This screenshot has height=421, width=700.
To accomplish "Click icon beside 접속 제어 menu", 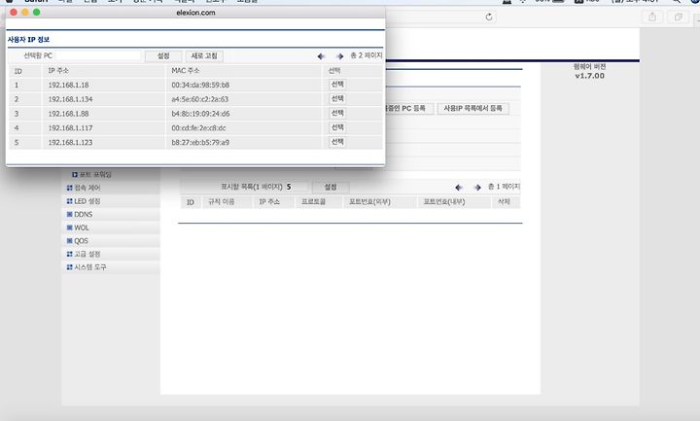I will tap(69, 188).
